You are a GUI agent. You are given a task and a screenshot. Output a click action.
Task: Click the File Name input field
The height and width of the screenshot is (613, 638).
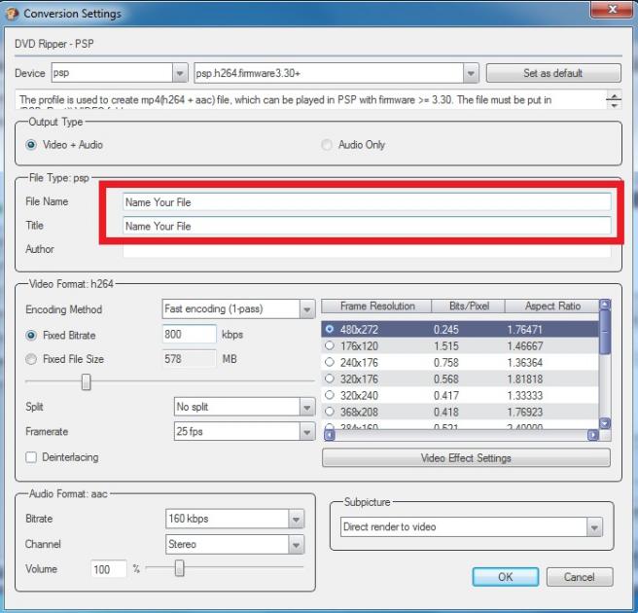coord(367,202)
